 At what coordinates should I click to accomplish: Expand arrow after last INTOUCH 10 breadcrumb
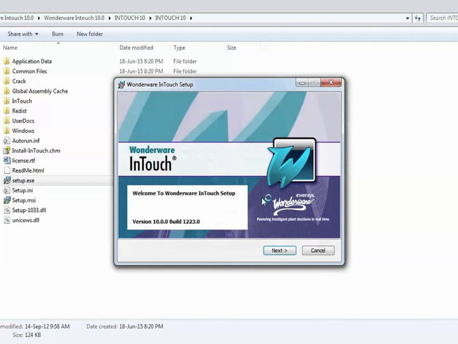click(191, 18)
